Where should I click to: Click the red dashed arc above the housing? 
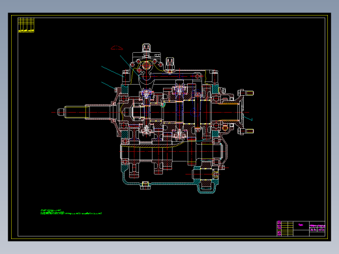(x=117, y=48)
